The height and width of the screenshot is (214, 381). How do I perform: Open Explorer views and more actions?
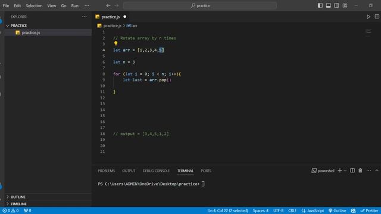click(85, 17)
